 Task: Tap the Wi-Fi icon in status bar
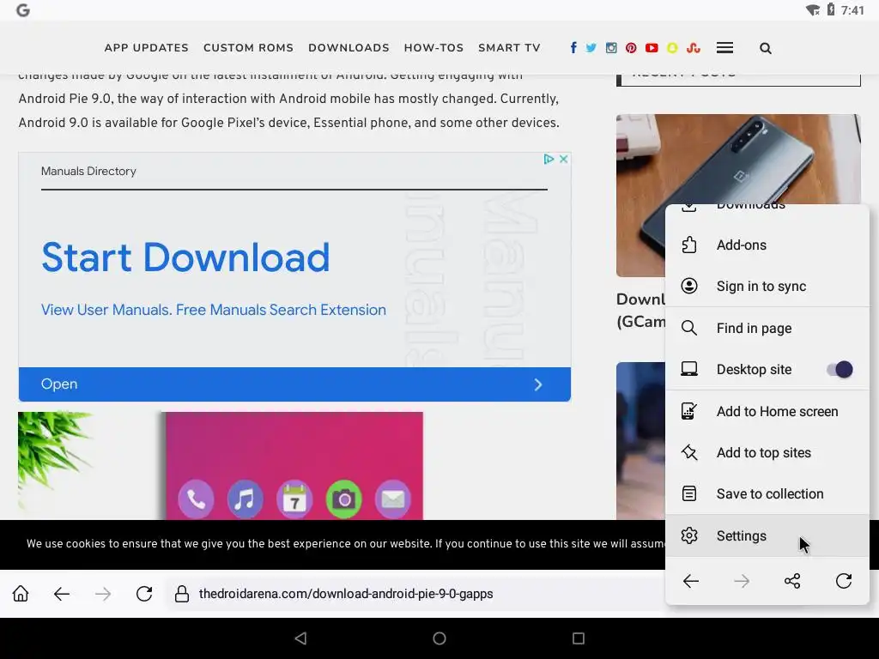(x=813, y=10)
